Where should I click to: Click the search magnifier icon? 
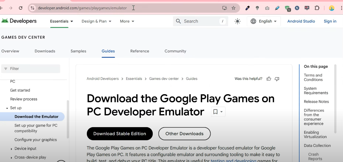178,21
